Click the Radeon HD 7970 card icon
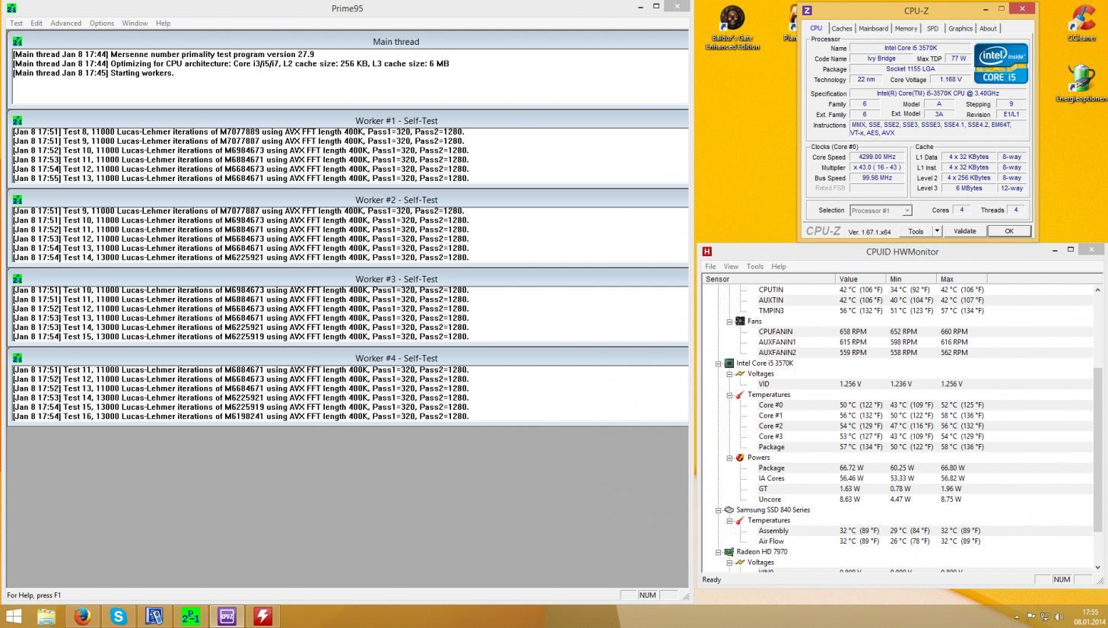The width and height of the screenshot is (1108, 628). (729, 551)
